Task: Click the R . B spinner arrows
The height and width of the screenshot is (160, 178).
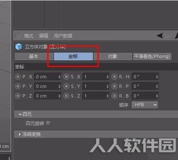Action: (x=157, y=96)
